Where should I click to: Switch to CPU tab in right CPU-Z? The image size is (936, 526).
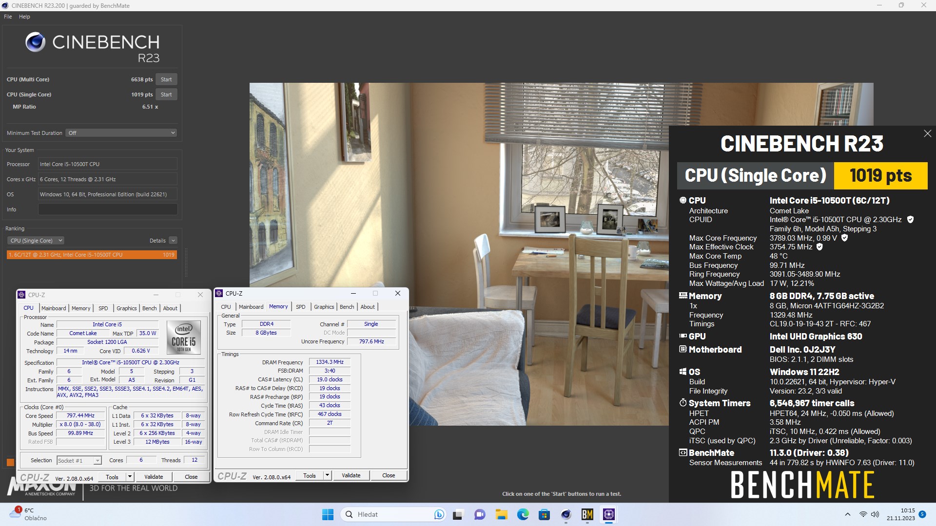pos(226,307)
